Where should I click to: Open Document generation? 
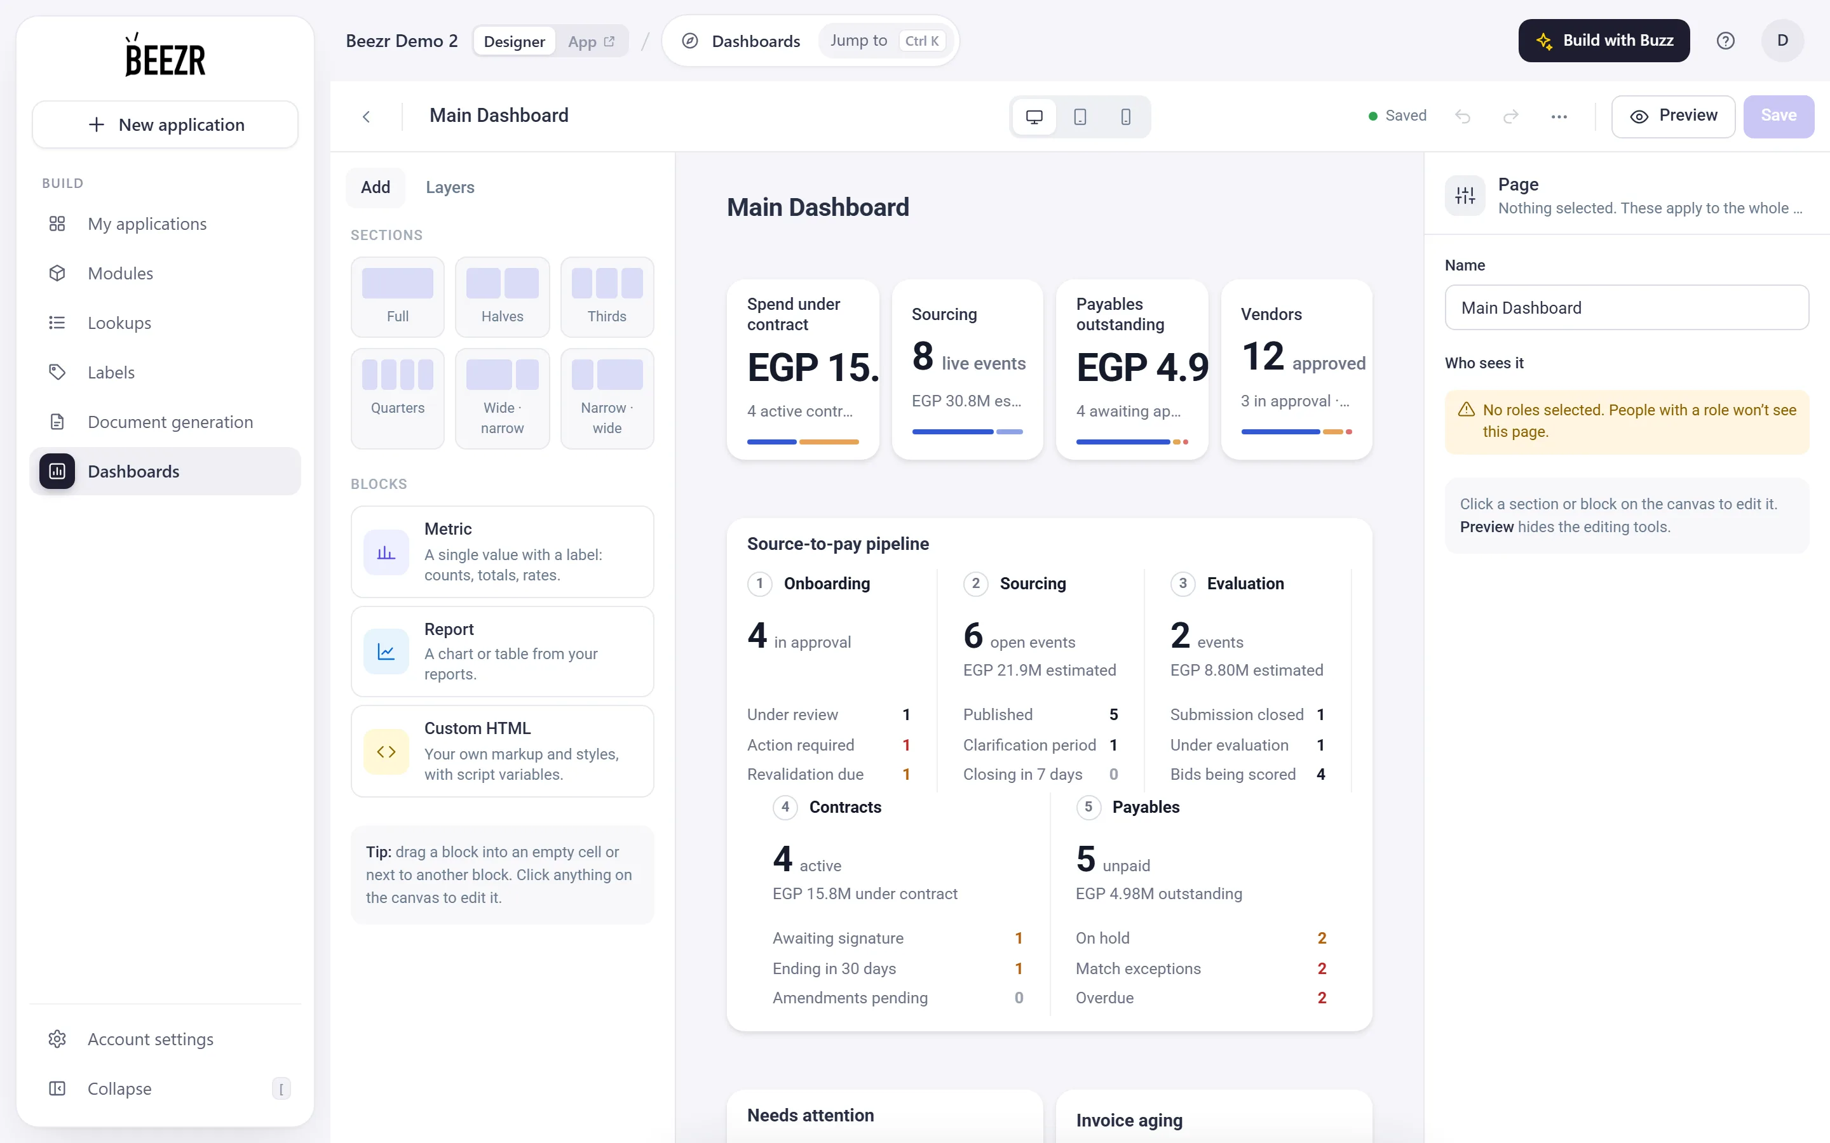pos(165,422)
